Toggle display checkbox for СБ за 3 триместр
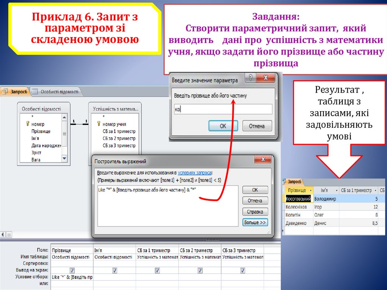The height and width of the screenshot is (290, 387). [243, 270]
